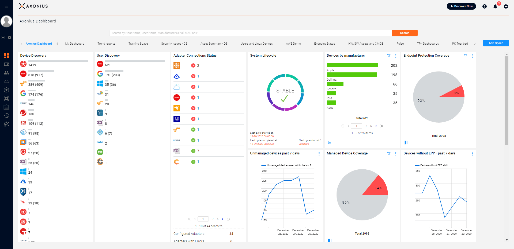Open options menu for Endpoint Protection Coverage
The image size is (514, 249).
472,56
